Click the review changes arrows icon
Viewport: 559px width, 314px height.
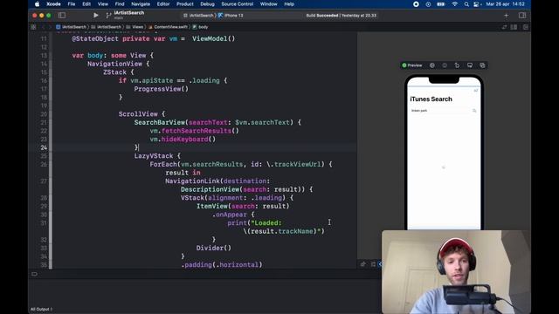pyautogui.click(x=504, y=27)
